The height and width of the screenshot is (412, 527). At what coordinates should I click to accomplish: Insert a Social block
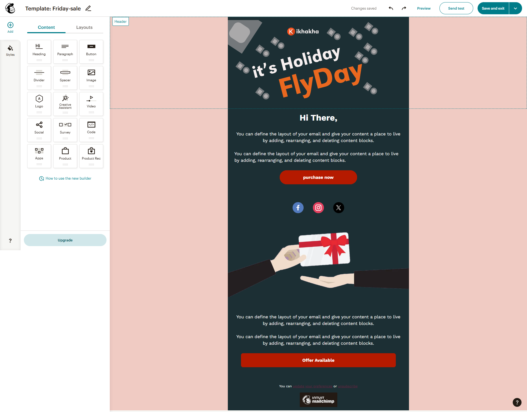[x=39, y=130]
